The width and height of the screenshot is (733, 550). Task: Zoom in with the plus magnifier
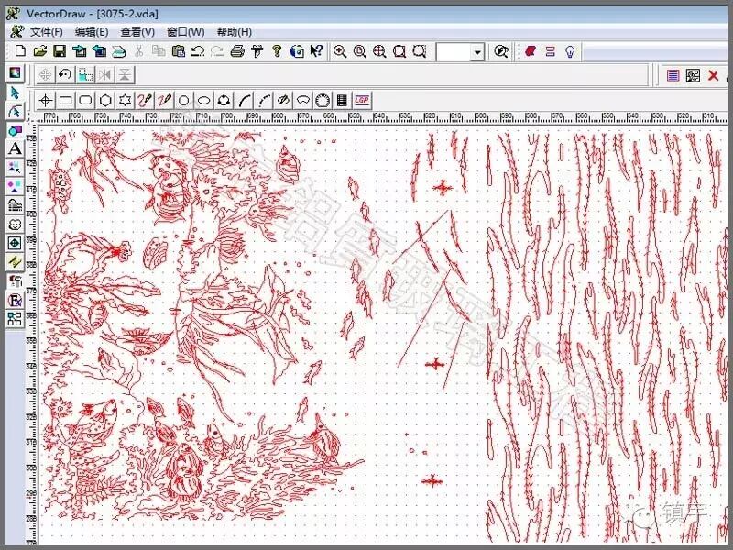click(340, 51)
